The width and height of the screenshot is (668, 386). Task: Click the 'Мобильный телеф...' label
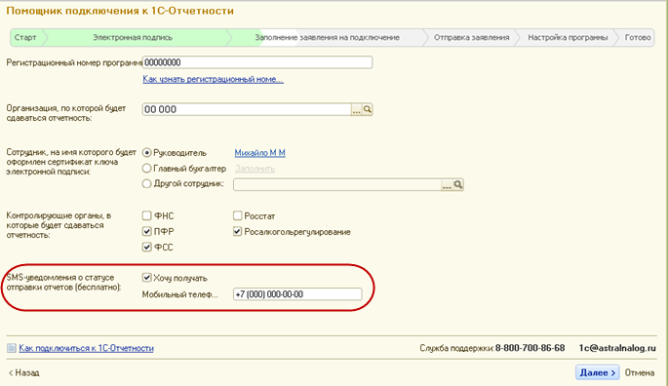point(180,294)
